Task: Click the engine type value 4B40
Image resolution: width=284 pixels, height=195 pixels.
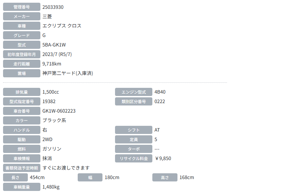Action: [160, 92]
